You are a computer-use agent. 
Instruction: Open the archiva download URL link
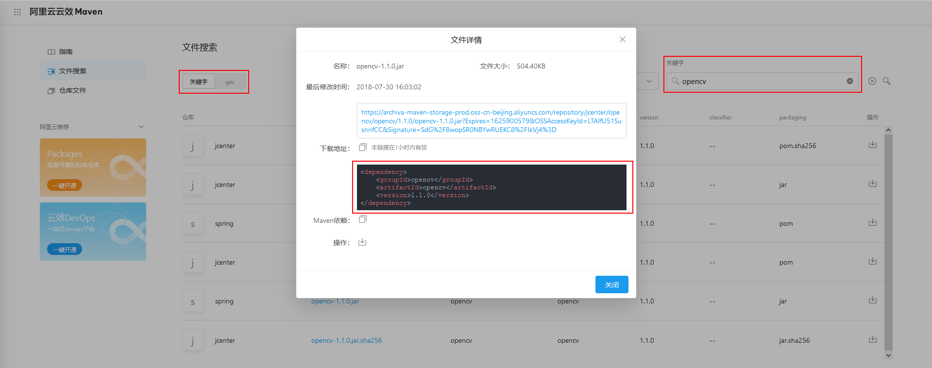coord(491,121)
